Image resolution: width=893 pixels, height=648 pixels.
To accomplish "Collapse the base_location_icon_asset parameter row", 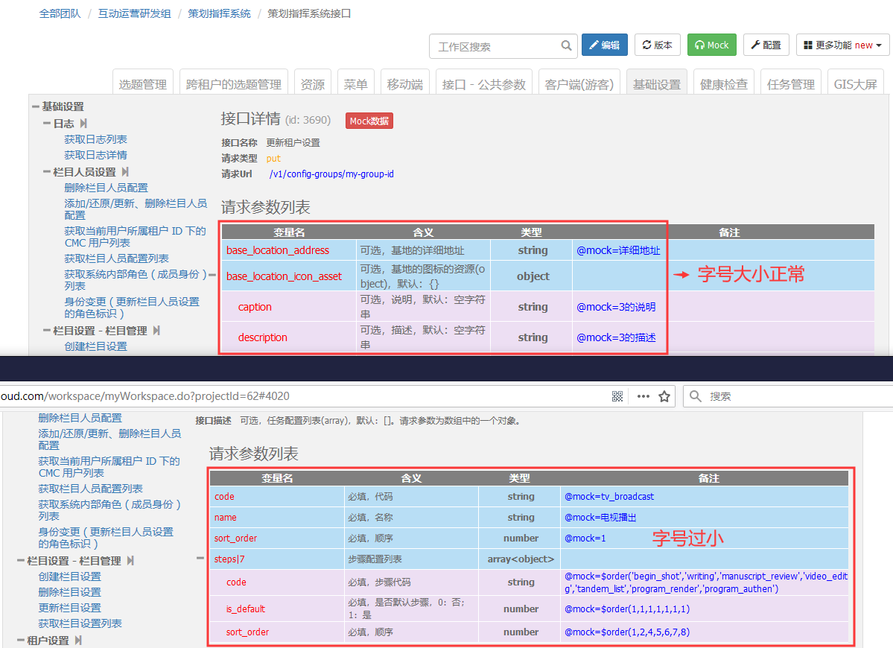I will (212, 276).
